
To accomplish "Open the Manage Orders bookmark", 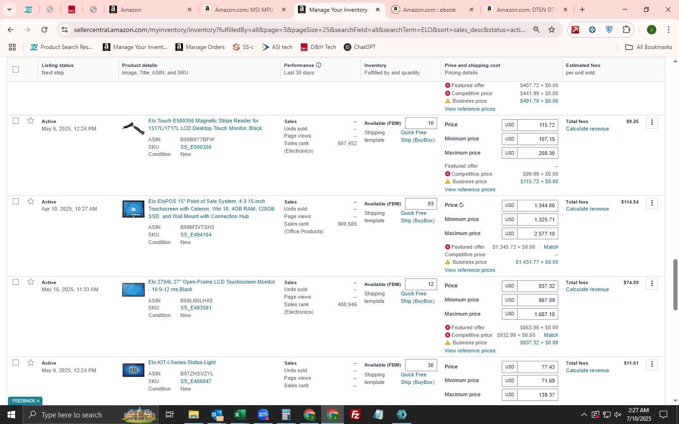I will coord(200,47).
